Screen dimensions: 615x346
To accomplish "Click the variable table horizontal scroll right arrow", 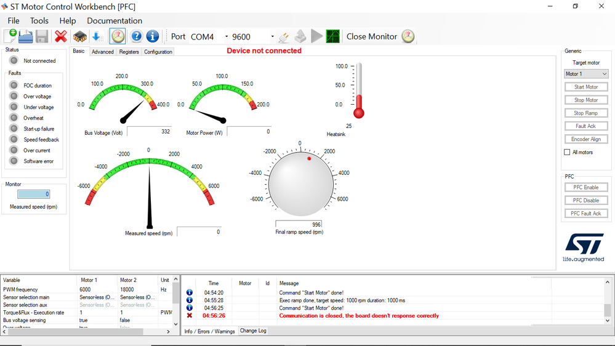I will [168, 331].
